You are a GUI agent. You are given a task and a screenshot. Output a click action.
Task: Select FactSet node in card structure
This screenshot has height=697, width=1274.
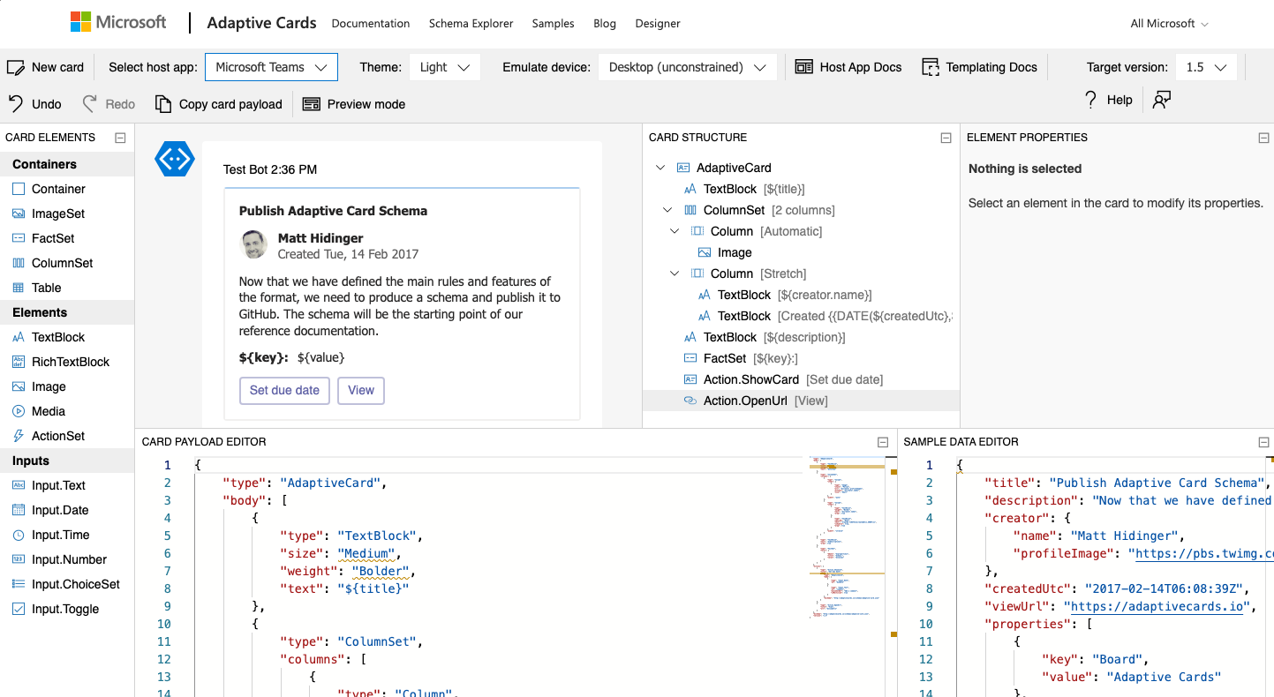tap(801, 358)
